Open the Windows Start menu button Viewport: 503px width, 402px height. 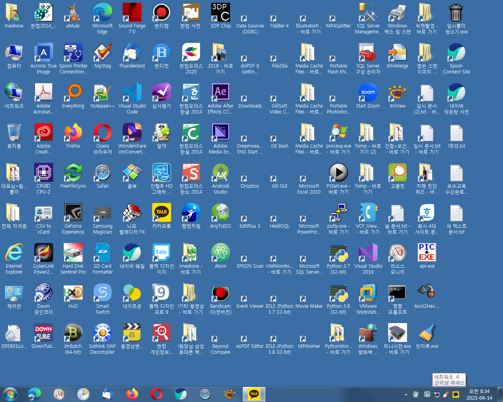(10, 394)
